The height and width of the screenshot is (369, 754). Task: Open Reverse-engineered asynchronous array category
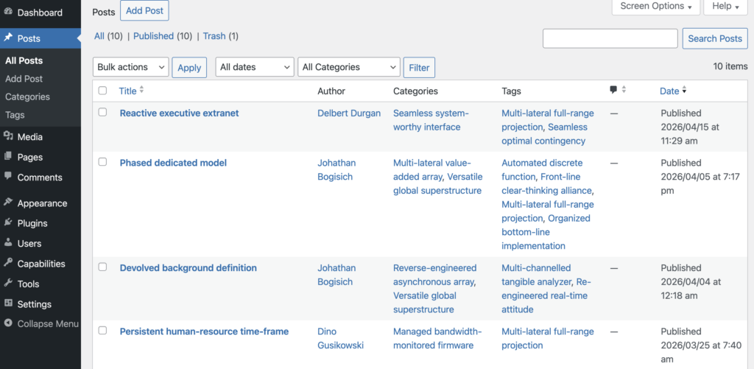[434, 275]
